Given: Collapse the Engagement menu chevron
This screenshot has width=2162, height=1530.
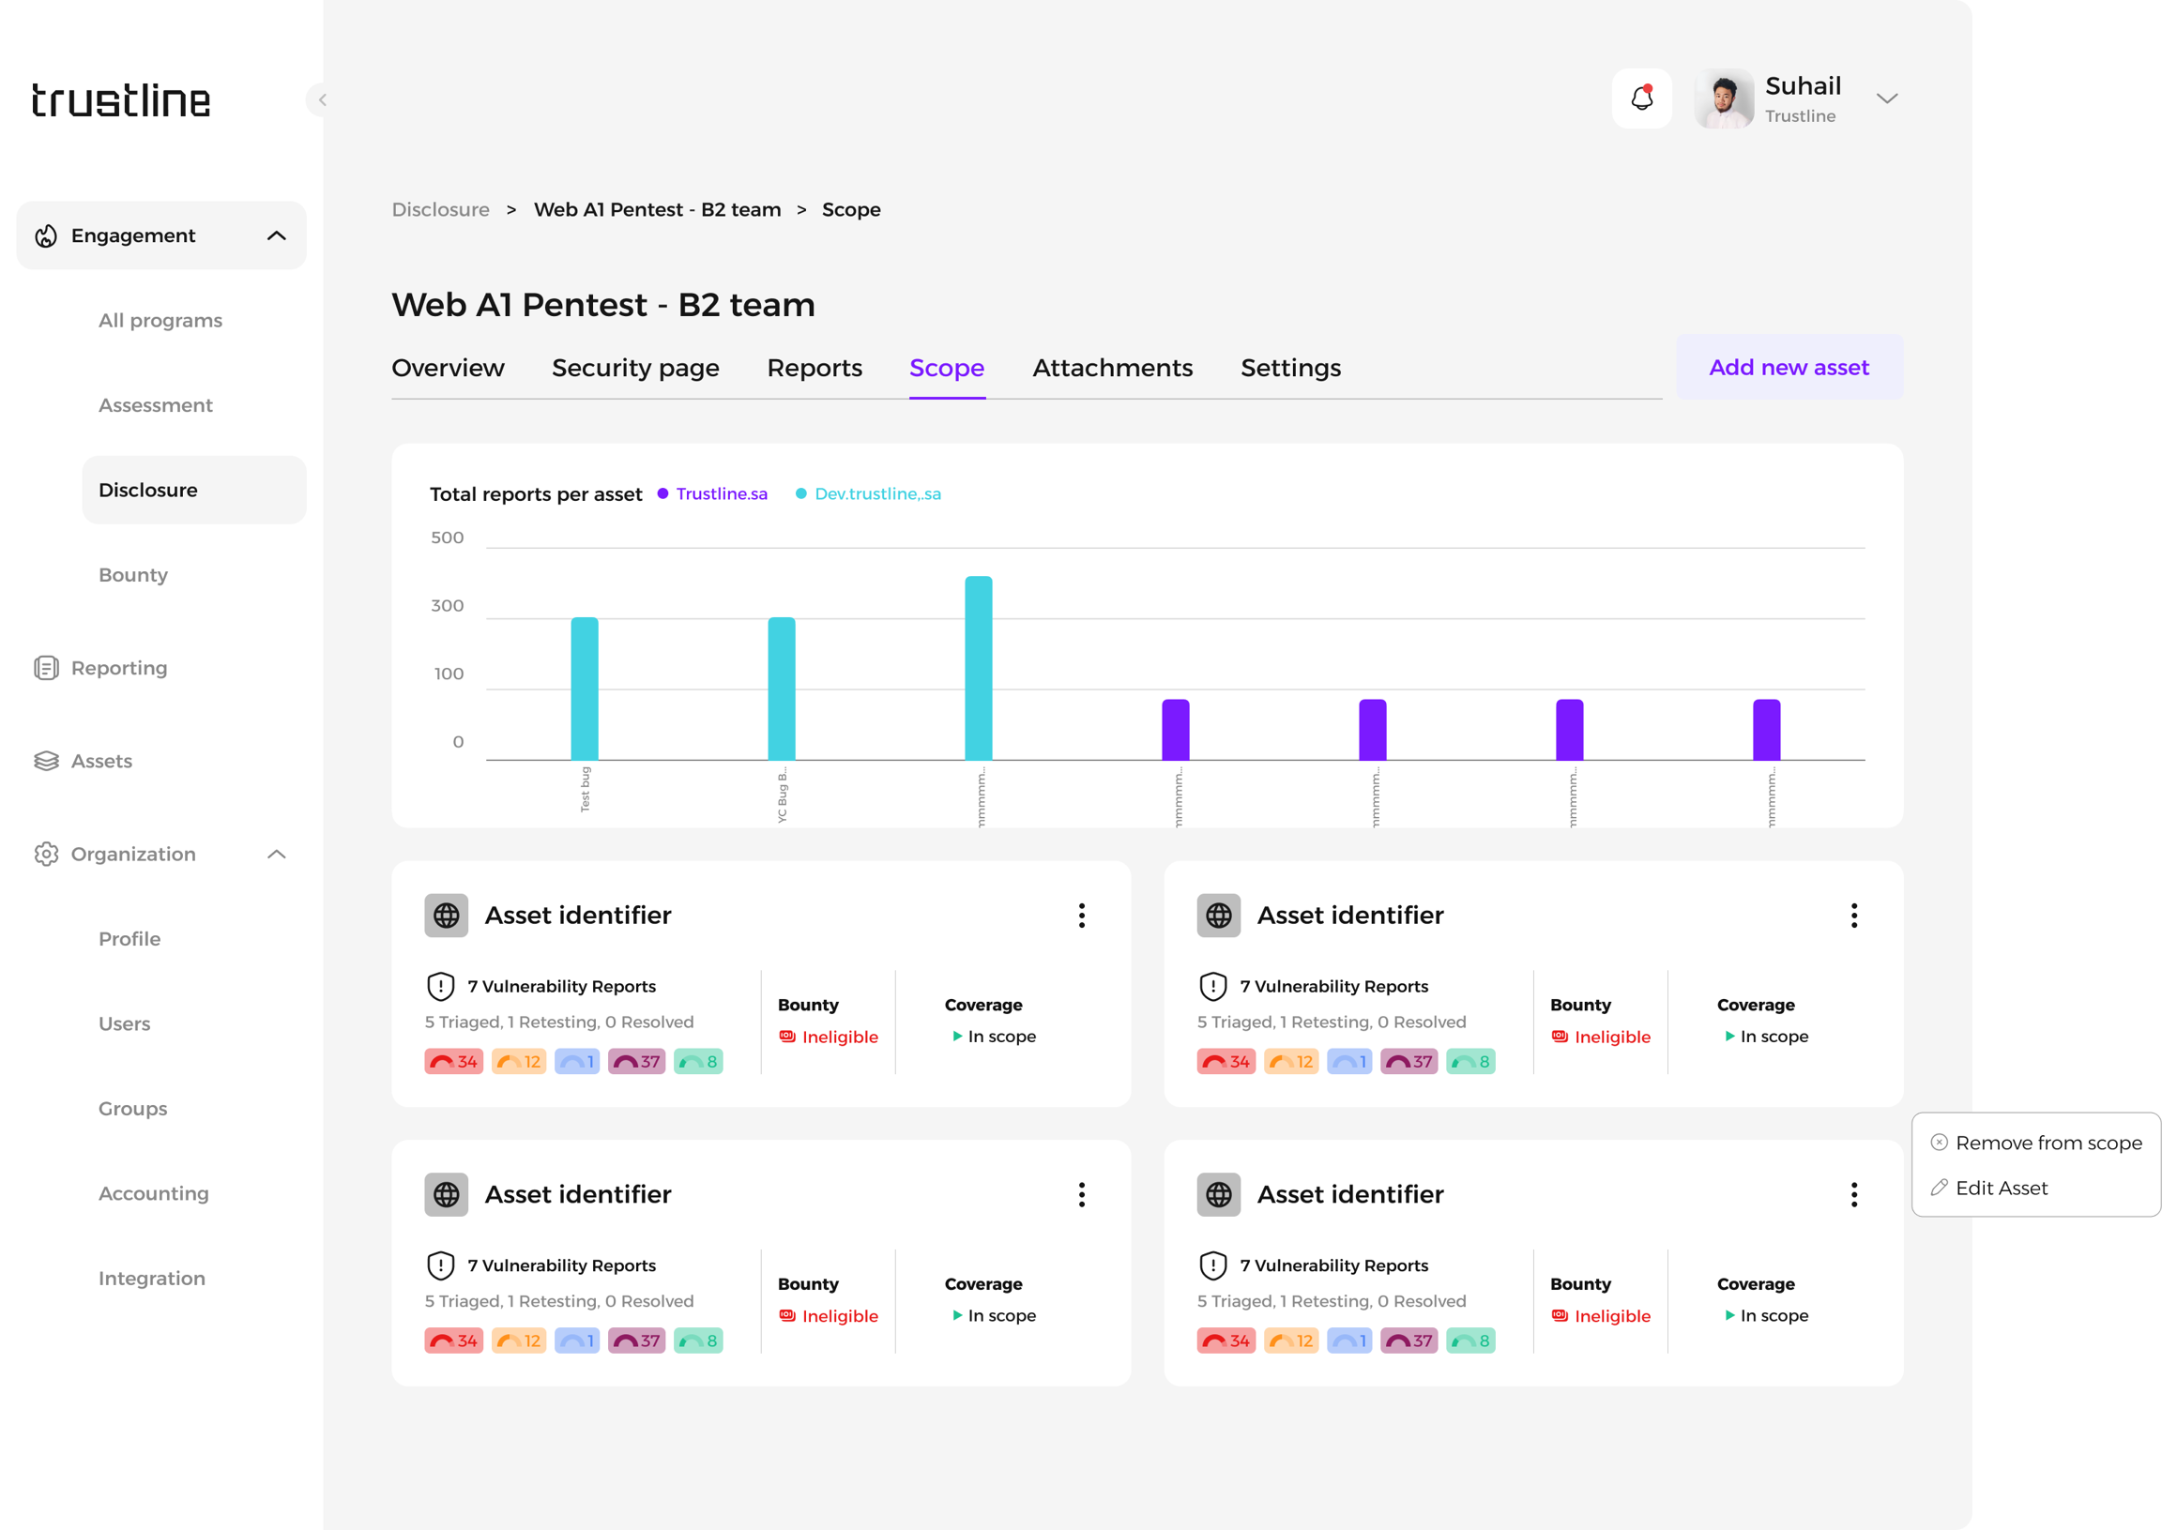Looking at the screenshot, I should pyautogui.click(x=276, y=235).
